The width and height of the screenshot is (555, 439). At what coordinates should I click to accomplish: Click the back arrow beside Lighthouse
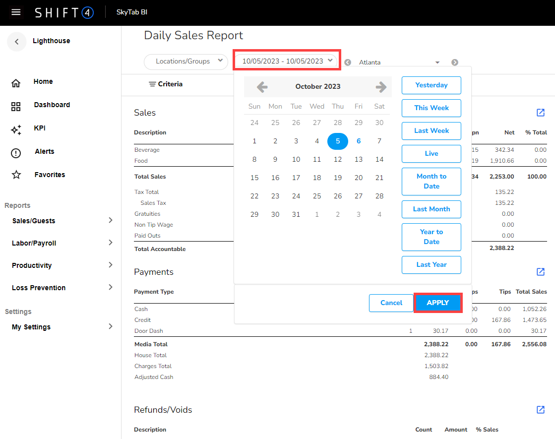point(16,42)
